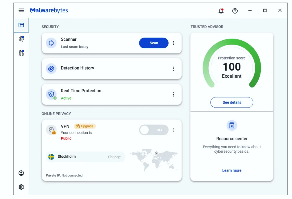Open the tools sidebar icon

[21, 53]
